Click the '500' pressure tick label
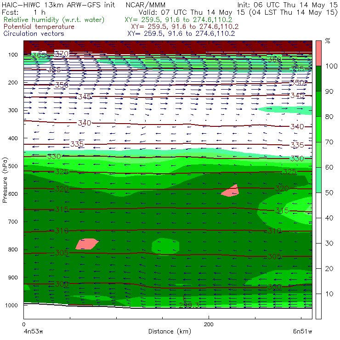The width and height of the screenshot is (340, 340). 13,166
